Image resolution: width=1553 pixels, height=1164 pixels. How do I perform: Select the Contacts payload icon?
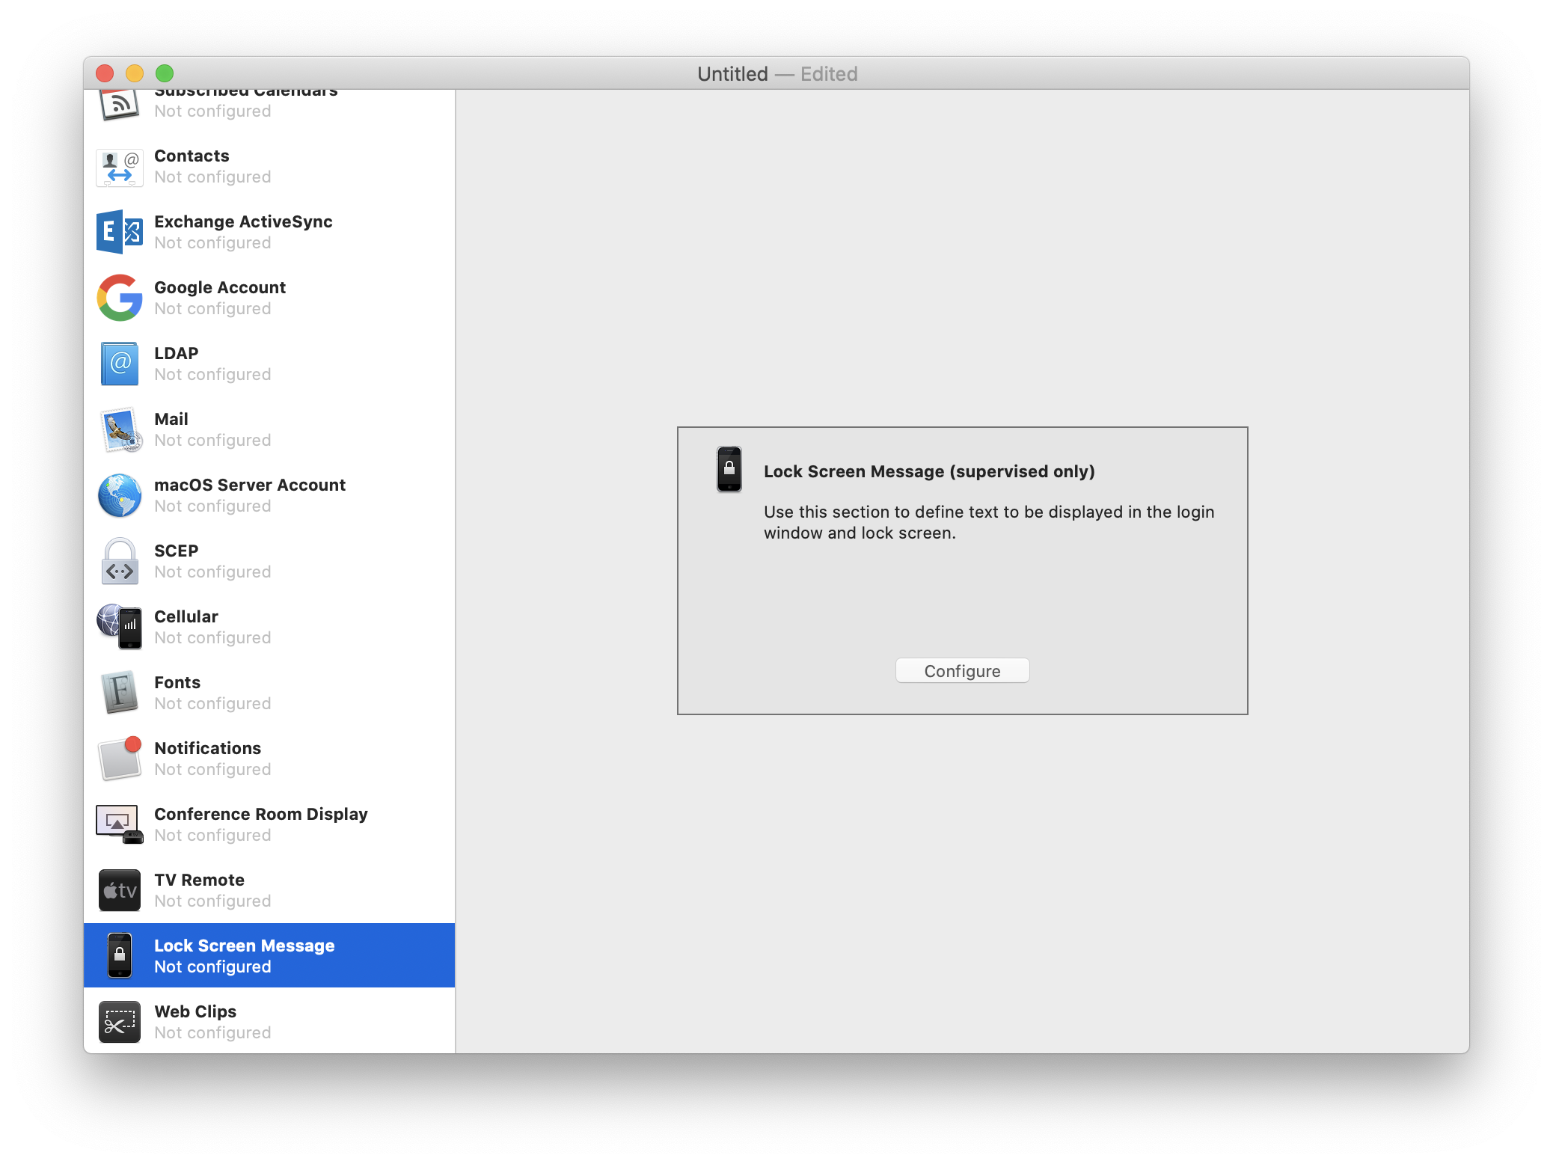point(120,166)
